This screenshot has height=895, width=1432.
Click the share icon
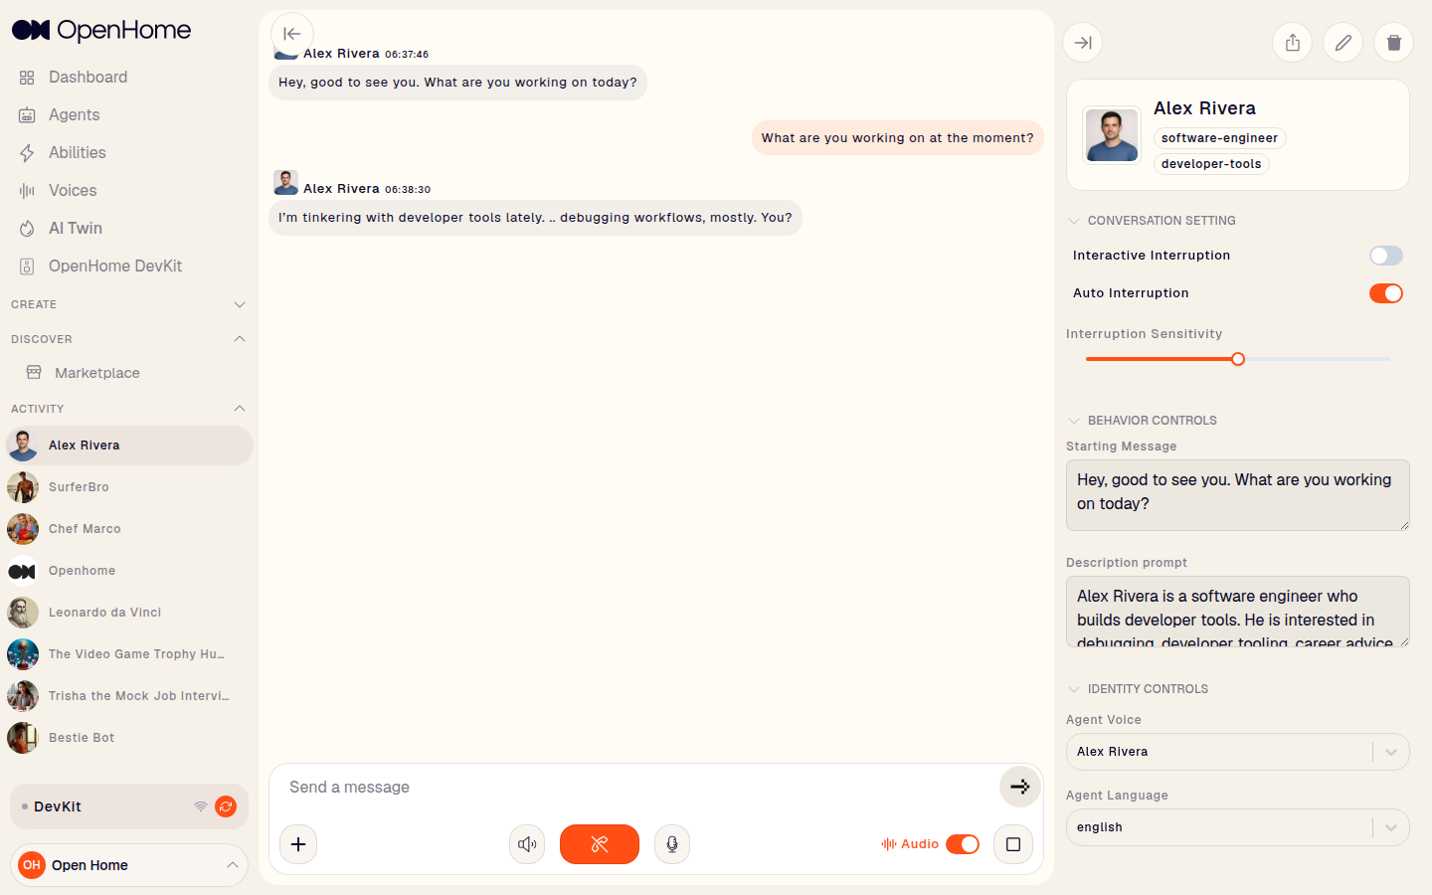click(x=1293, y=43)
